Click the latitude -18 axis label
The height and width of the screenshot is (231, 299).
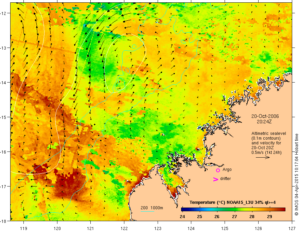click(4, 221)
